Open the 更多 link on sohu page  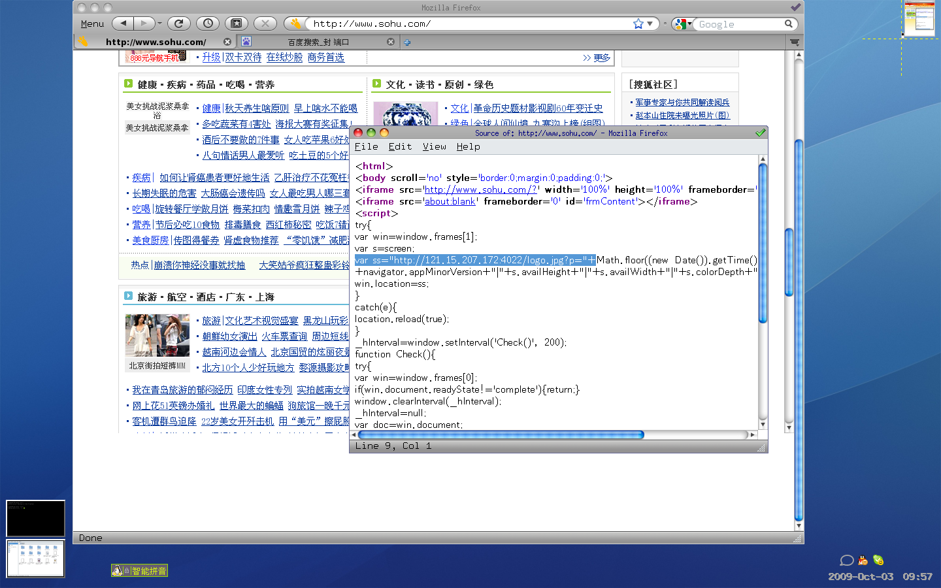pyautogui.click(x=602, y=57)
